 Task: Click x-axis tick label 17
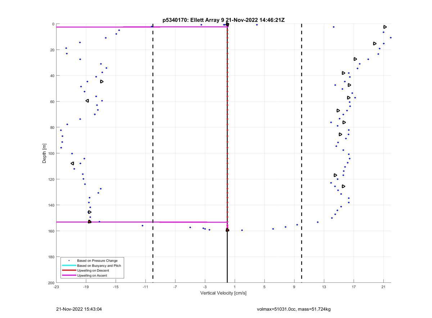pos(354,287)
